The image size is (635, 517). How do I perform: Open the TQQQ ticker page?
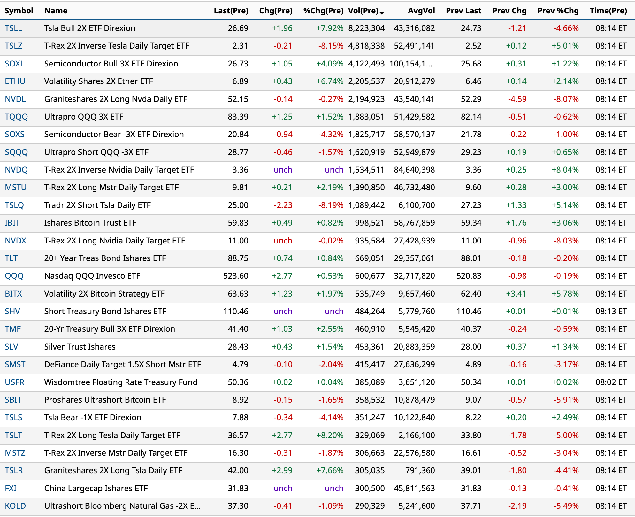click(x=16, y=117)
